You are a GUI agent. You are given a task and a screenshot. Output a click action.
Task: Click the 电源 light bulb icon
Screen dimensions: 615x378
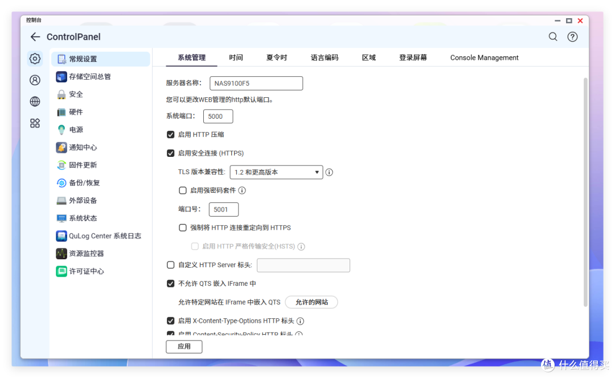tap(61, 130)
